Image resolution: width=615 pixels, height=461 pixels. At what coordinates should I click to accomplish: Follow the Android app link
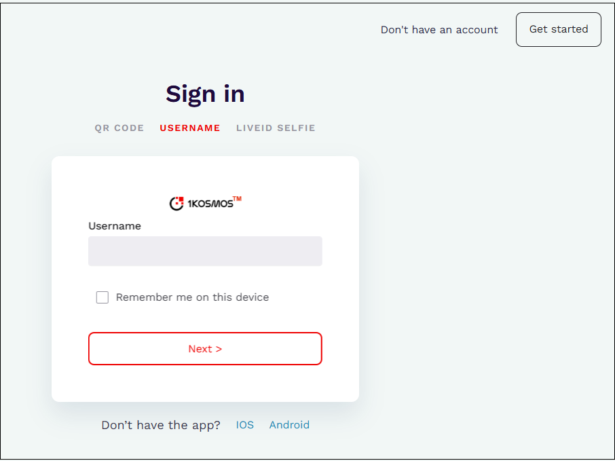click(289, 425)
